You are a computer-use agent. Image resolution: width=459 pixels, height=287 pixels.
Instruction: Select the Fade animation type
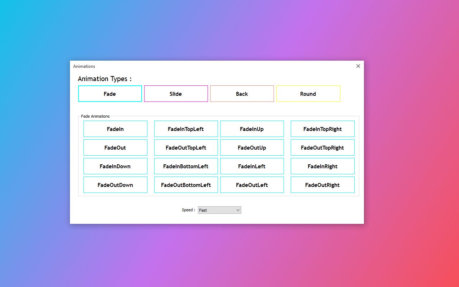point(110,94)
